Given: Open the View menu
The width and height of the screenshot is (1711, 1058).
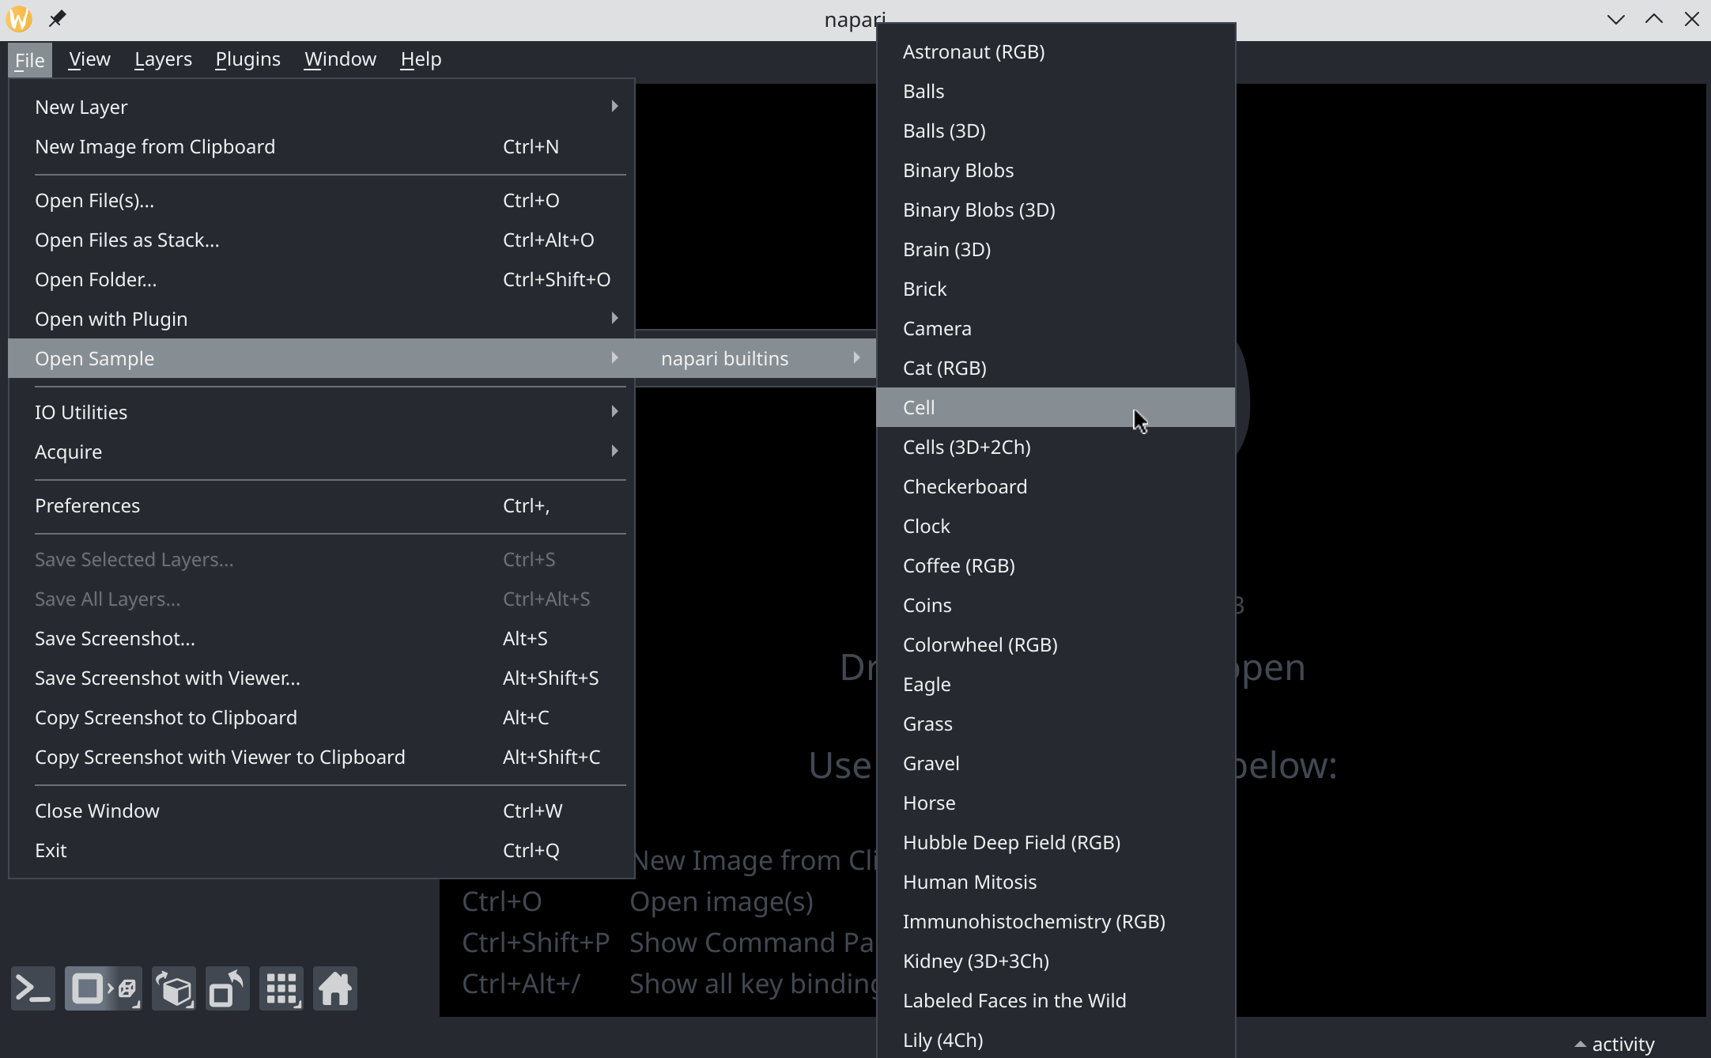Looking at the screenshot, I should (88, 59).
